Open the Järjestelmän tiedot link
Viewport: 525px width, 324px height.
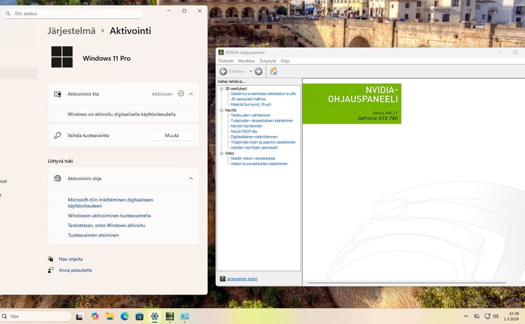click(242, 279)
